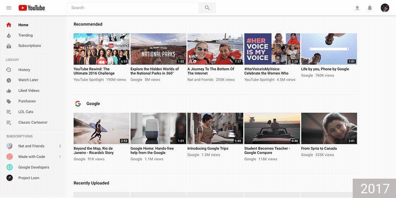The width and height of the screenshot is (396, 198).
Task: Click the Made with Code channel avatar
Action: (10, 157)
